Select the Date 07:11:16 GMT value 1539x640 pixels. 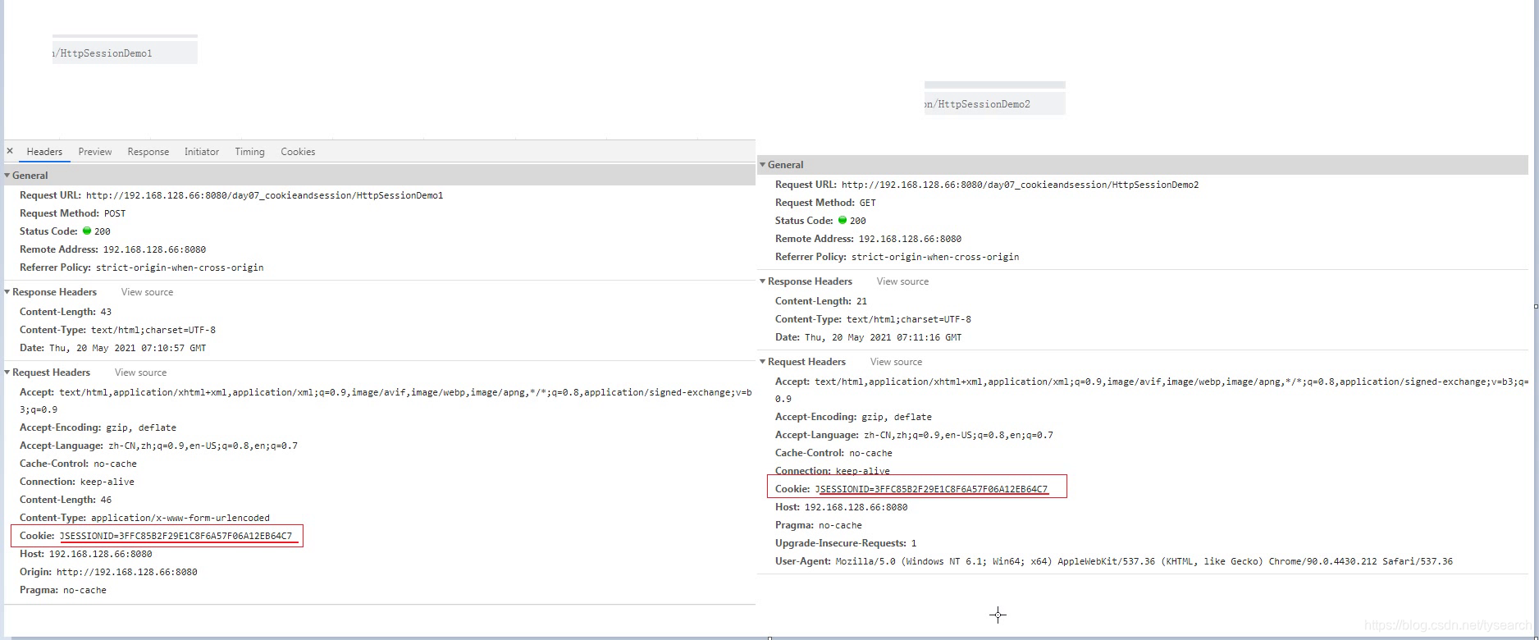[883, 337]
